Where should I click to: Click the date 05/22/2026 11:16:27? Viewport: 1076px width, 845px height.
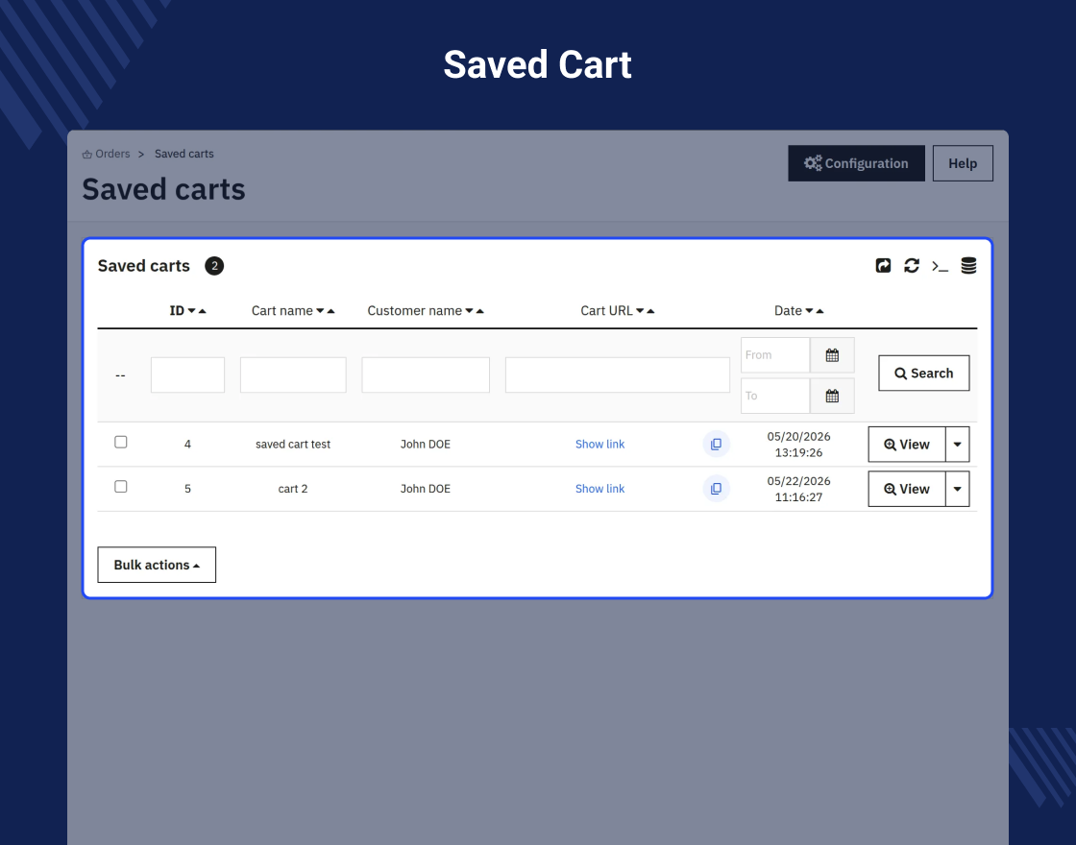tap(798, 489)
